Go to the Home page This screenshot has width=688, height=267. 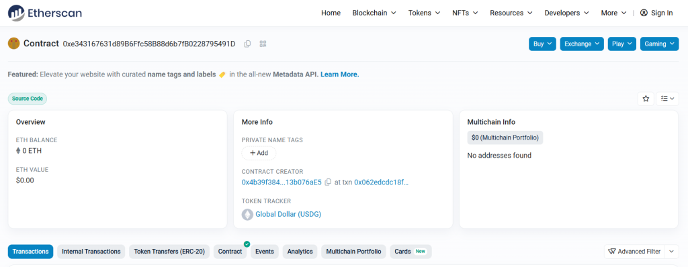(331, 13)
